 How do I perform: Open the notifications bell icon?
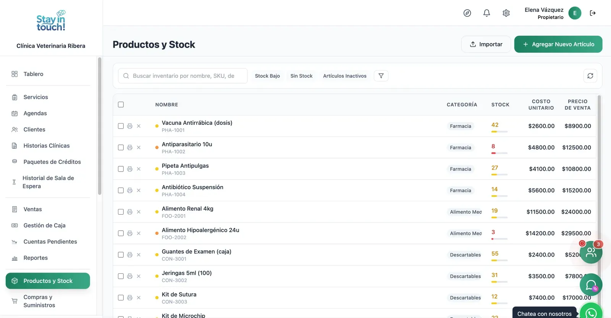pos(487,13)
